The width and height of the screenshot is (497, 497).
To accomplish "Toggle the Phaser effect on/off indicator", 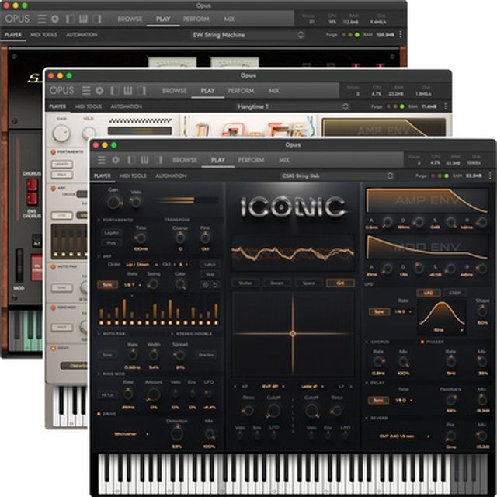I will (x=422, y=342).
